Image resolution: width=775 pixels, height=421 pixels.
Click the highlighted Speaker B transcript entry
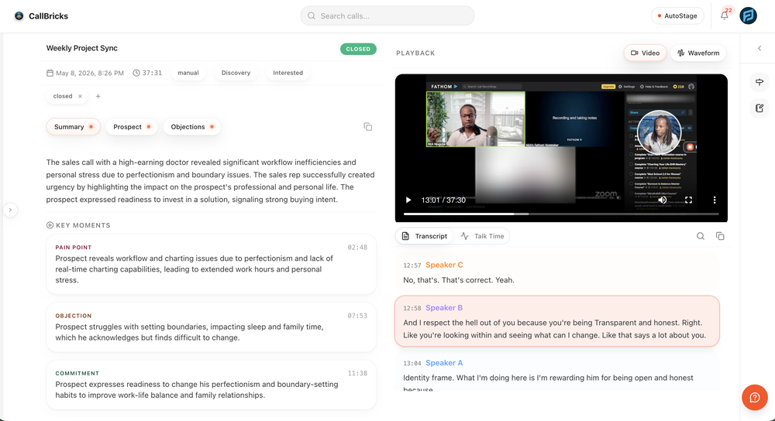pyautogui.click(x=556, y=321)
